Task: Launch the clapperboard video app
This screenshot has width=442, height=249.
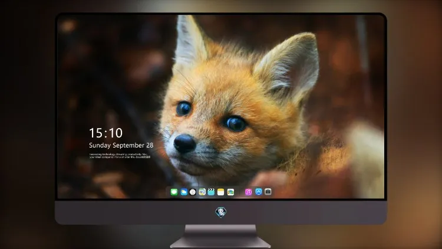Action: click(x=211, y=192)
